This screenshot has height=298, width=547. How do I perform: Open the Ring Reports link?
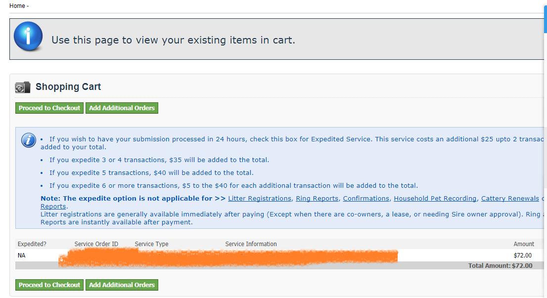(x=317, y=199)
